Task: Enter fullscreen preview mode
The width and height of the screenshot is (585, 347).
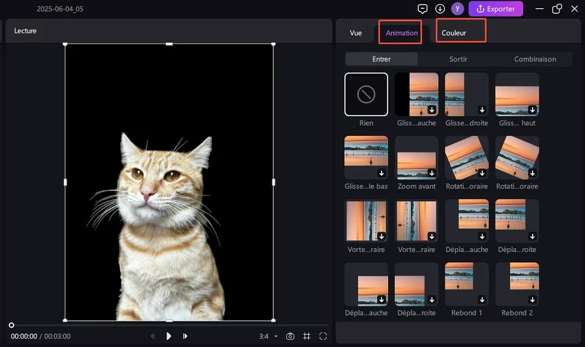Action: (323, 336)
